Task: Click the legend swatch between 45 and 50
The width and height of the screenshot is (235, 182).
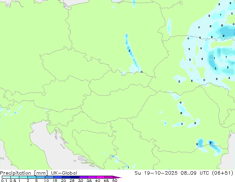Action: 109,177
